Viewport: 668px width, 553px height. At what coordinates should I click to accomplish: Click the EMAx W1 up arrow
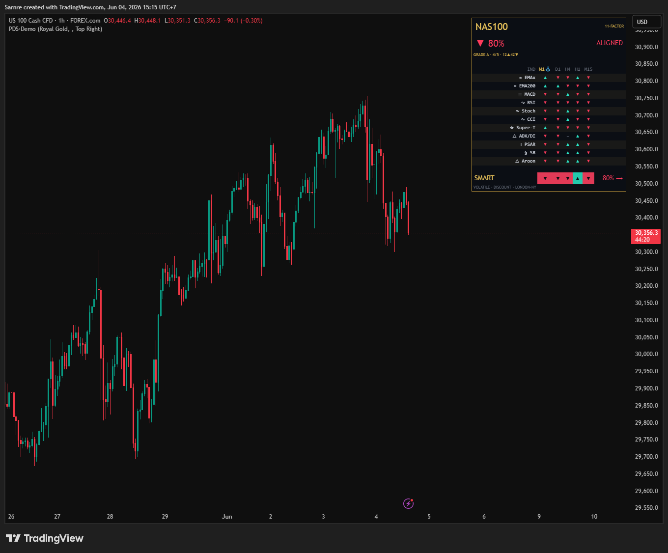click(545, 78)
